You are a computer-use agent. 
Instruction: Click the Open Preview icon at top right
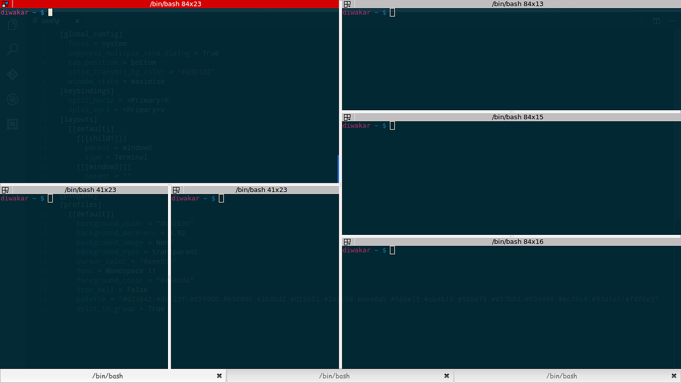point(642,20)
